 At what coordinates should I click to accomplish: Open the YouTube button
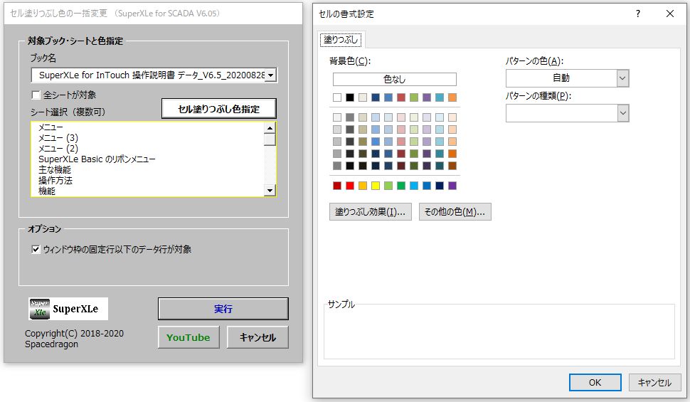(189, 337)
